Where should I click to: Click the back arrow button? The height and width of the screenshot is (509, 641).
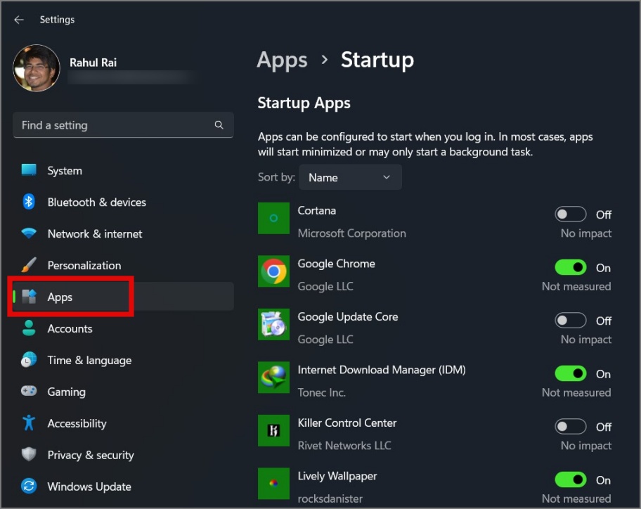18,20
